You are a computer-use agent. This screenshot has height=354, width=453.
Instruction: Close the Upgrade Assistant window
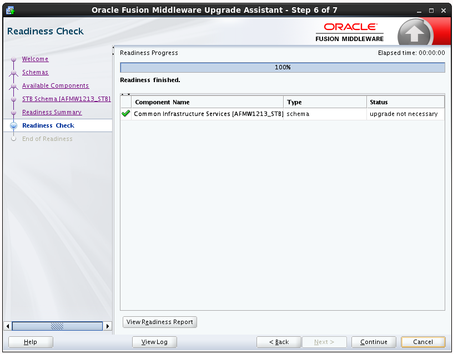(x=444, y=11)
